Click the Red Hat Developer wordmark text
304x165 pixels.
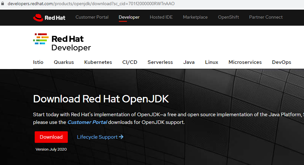[71, 43]
